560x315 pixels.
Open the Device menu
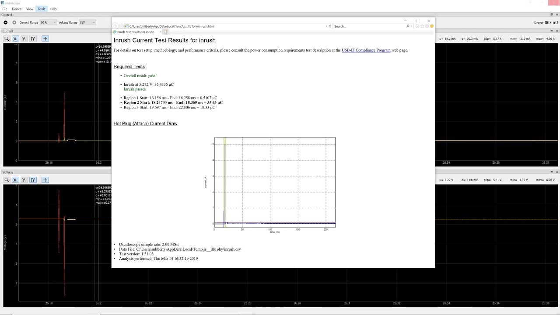(x=17, y=9)
